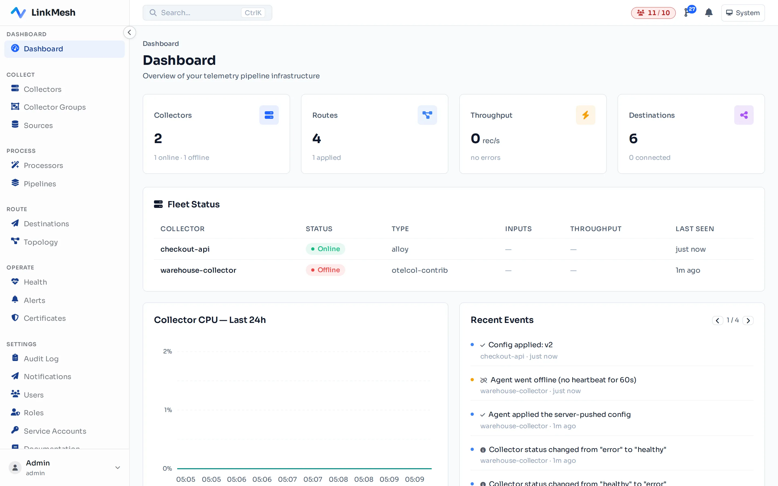Expand the Admin user menu chevron
This screenshot has height=486, width=778.
118,468
